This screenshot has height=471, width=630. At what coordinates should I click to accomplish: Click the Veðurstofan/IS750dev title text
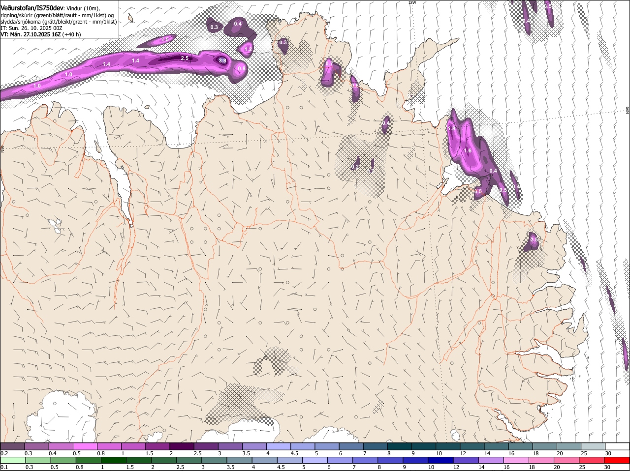point(32,8)
